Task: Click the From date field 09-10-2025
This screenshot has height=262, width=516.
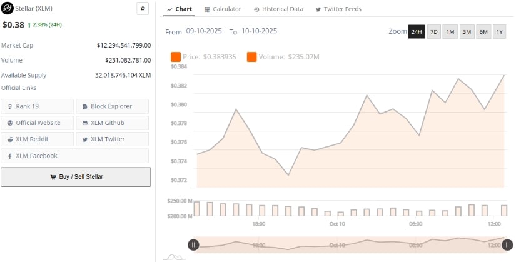Action: [205, 31]
